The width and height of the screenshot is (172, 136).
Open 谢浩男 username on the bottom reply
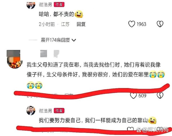tap(45, 111)
